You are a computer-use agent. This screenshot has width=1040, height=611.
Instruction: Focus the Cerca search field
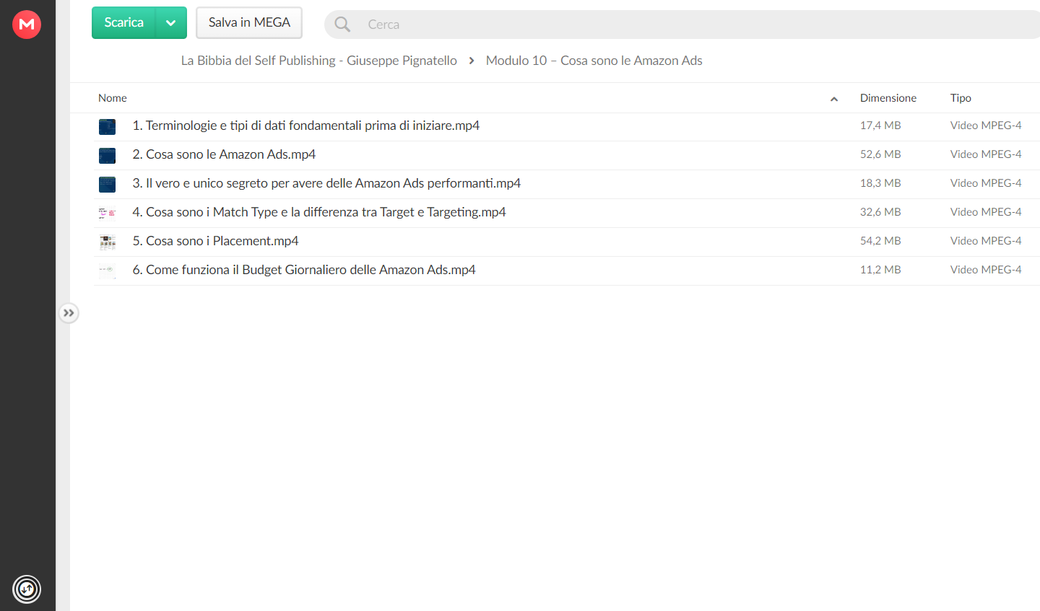693,25
